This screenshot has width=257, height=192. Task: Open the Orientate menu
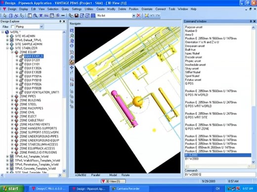(147, 9)
